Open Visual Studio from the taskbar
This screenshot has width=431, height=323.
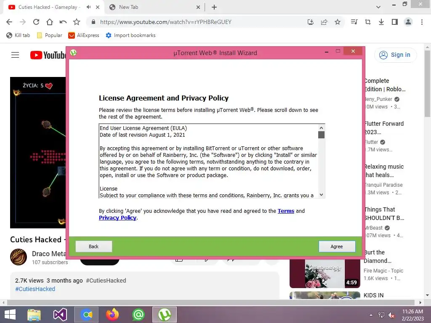[60, 315]
